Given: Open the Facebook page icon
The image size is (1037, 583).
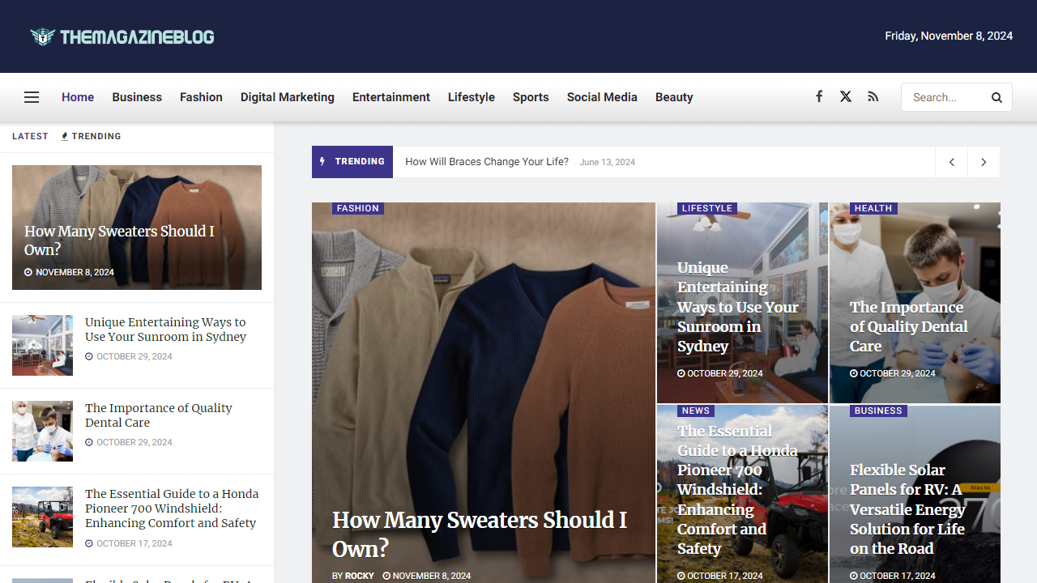Looking at the screenshot, I should pos(819,96).
